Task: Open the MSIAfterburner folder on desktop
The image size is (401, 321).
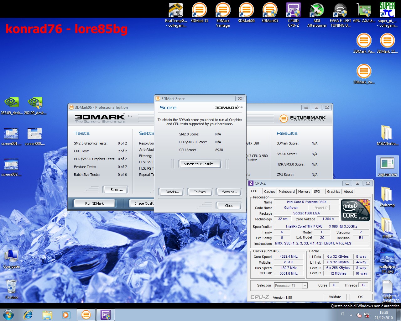Action: tap(388, 135)
